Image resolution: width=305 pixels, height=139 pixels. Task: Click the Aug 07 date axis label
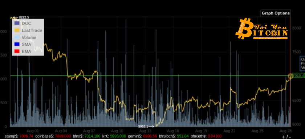coord(89,131)
